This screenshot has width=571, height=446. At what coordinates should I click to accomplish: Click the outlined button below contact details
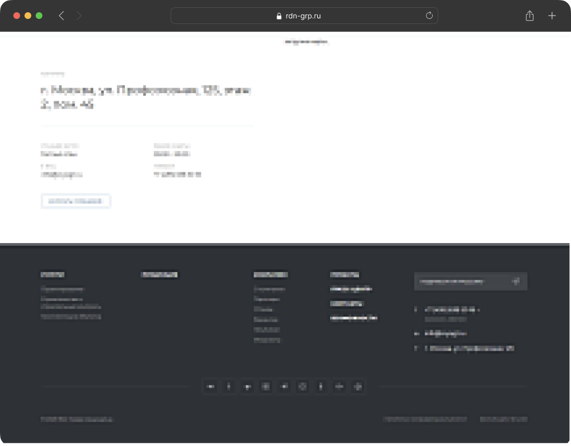[x=75, y=201]
